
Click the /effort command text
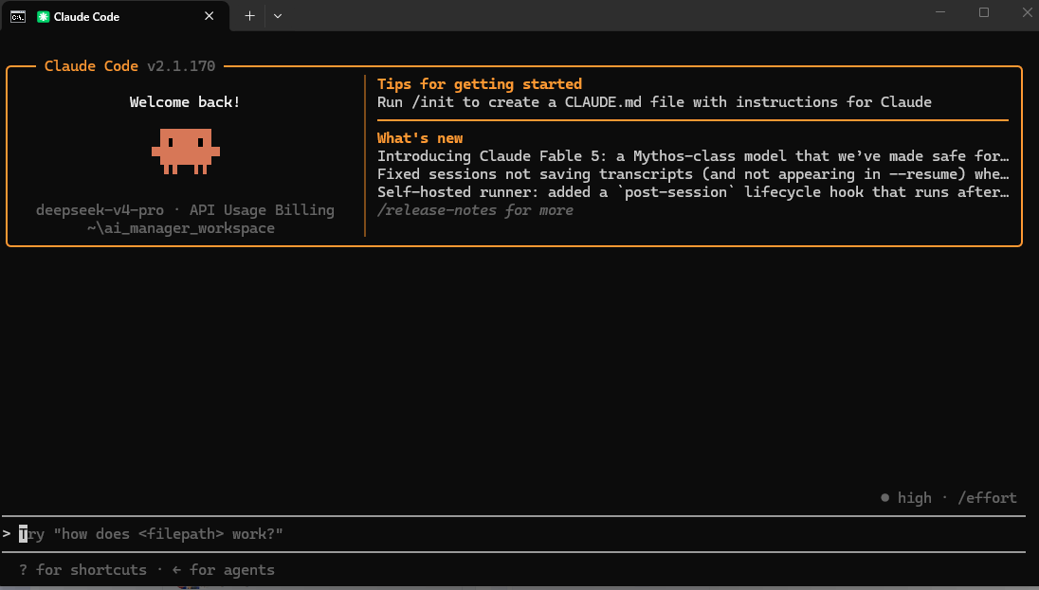coord(987,497)
